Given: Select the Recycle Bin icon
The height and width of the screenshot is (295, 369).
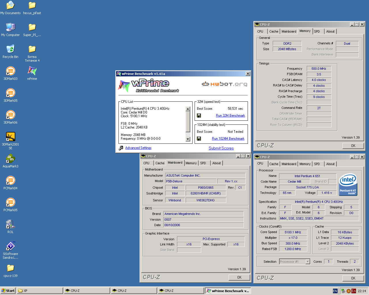Looking at the screenshot, I should tap(10, 52).
